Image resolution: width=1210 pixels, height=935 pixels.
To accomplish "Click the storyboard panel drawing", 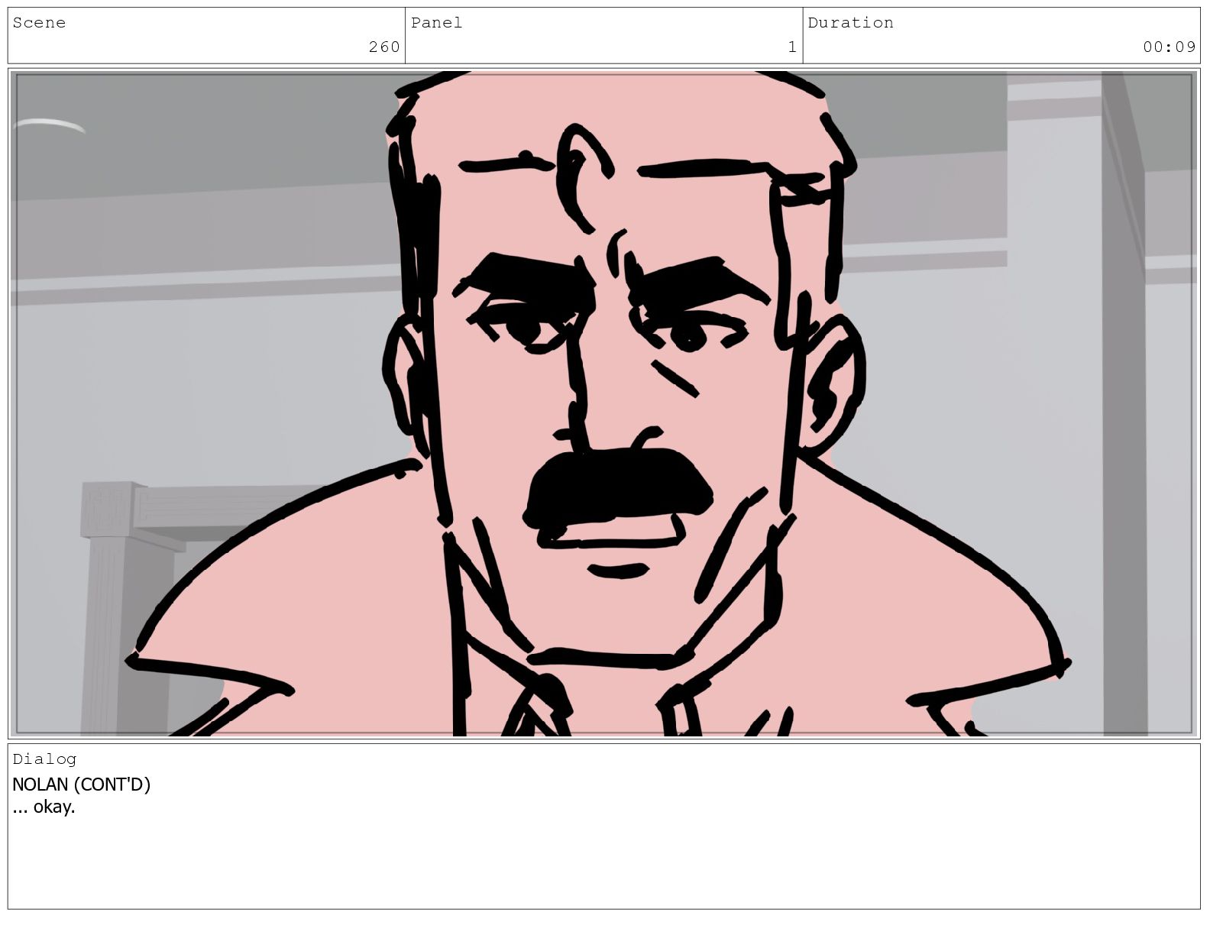I will (x=604, y=403).
